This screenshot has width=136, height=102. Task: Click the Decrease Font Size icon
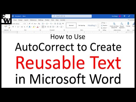click(32, 24)
